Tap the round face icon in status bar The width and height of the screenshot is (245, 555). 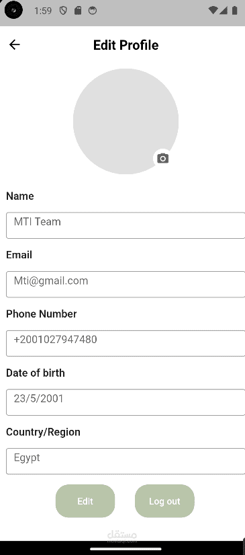coord(93,11)
